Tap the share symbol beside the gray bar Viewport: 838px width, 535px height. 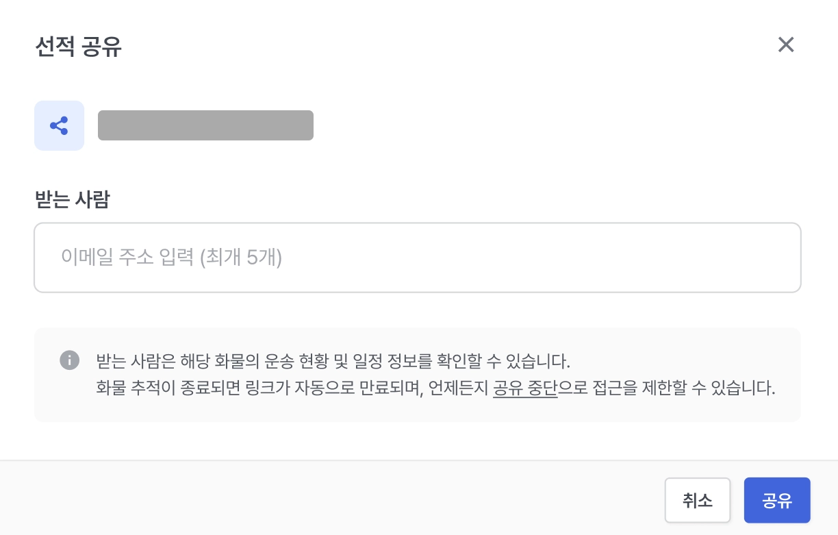(x=59, y=125)
